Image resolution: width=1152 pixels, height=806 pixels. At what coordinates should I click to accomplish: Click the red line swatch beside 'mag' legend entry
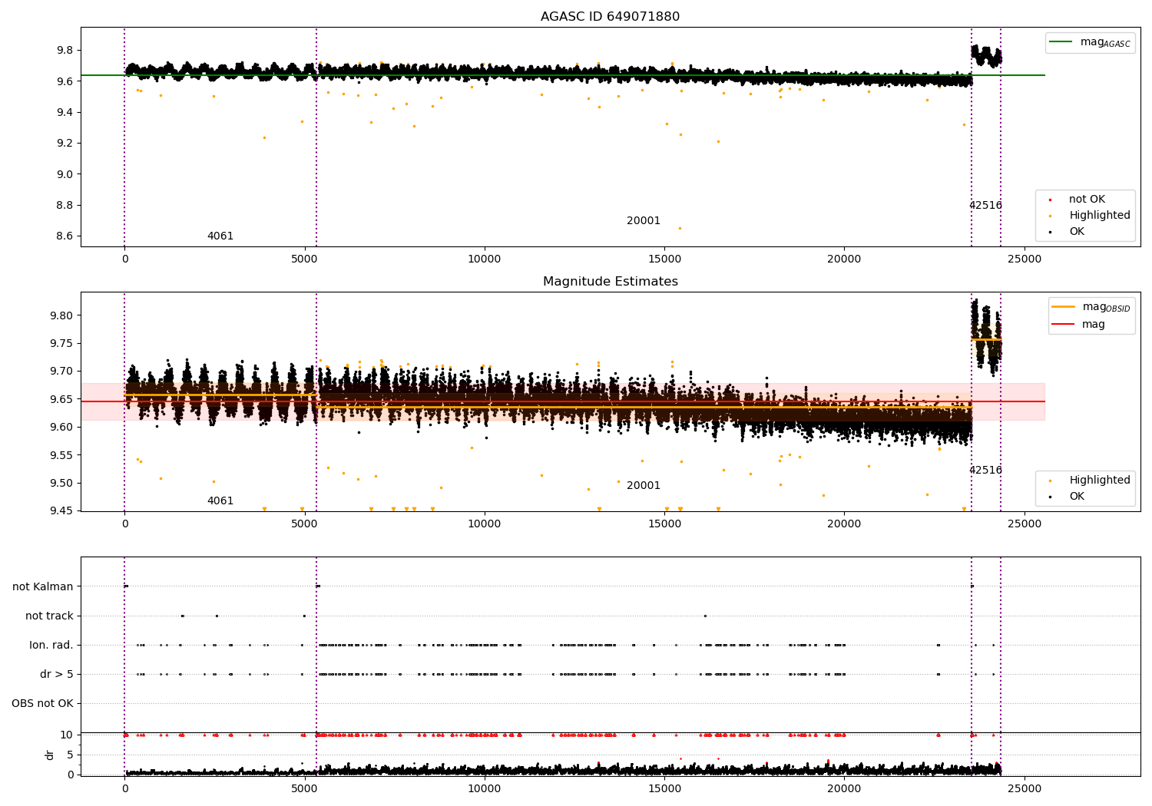tap(1063, 325)
